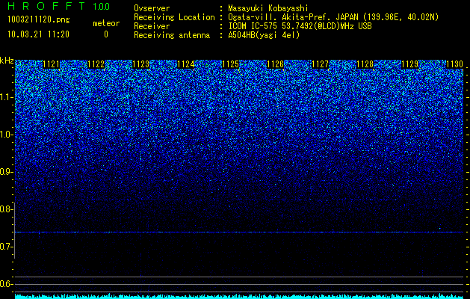Click the 0.7 frequency axis label

click(6, 247)
